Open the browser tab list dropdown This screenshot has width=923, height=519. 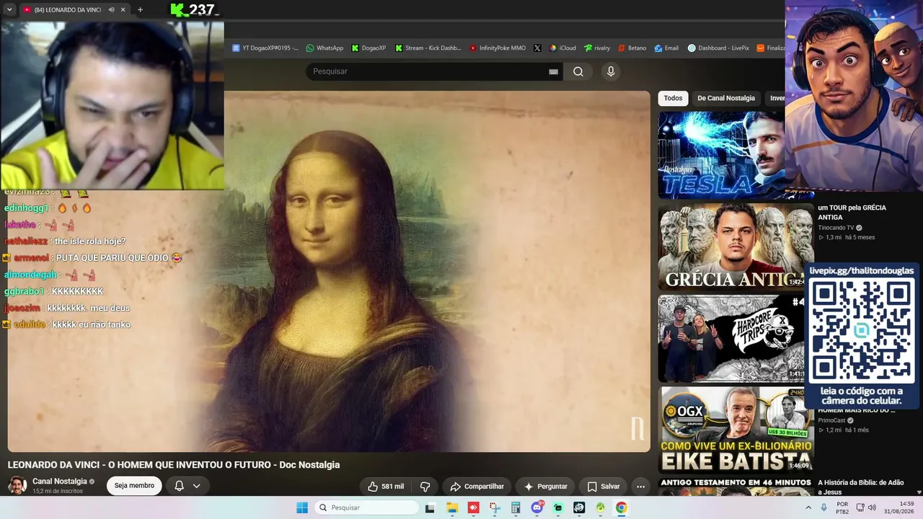tap(9, 10)
